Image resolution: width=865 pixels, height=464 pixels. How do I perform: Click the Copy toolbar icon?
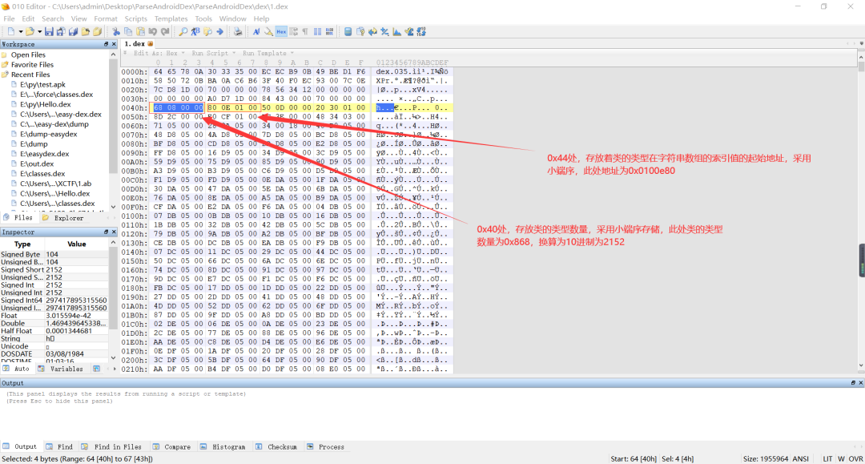(128, 31)
